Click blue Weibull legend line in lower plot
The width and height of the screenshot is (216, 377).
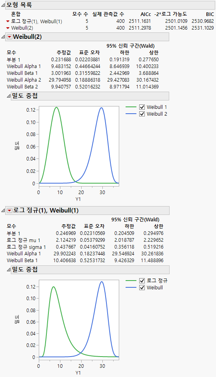point(131,287)
